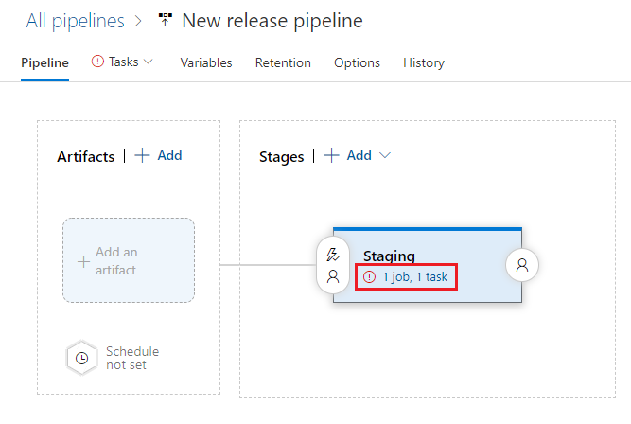This screenshot has height=424, width=631.
Task: Open pre-deployment approvers person icon
Action: coord(332,276)
